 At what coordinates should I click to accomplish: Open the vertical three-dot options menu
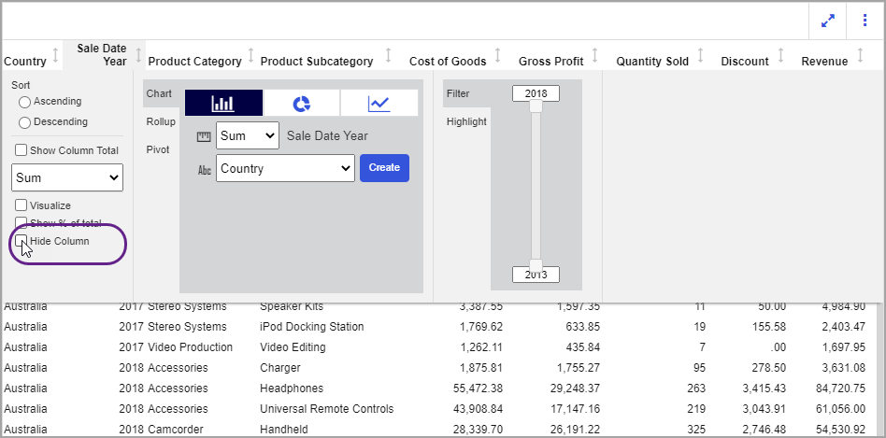(865, 21)
